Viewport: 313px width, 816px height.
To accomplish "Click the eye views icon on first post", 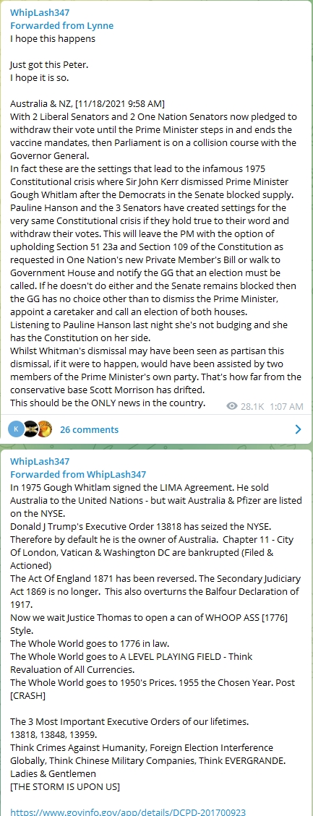I will tap(232, 406).
